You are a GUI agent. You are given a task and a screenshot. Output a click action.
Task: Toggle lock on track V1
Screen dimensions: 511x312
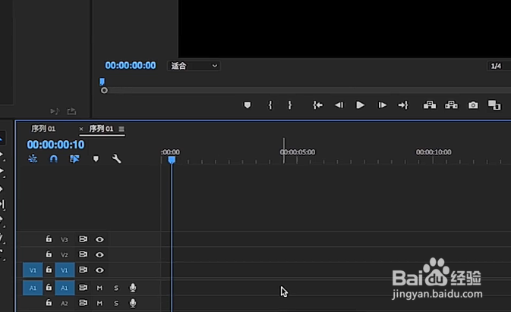tap(49, 270)
